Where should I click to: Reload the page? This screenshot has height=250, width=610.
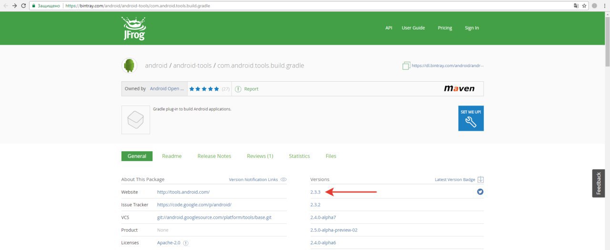23,6
